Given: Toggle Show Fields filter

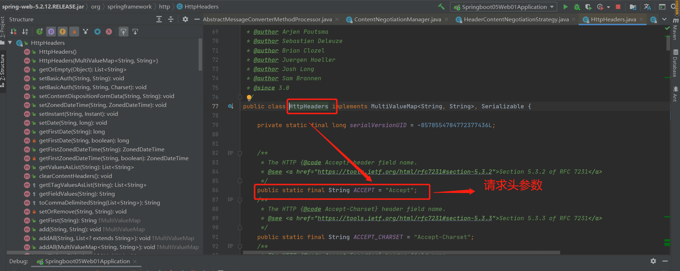Looking at the screenshot, I should coord(63,32).
